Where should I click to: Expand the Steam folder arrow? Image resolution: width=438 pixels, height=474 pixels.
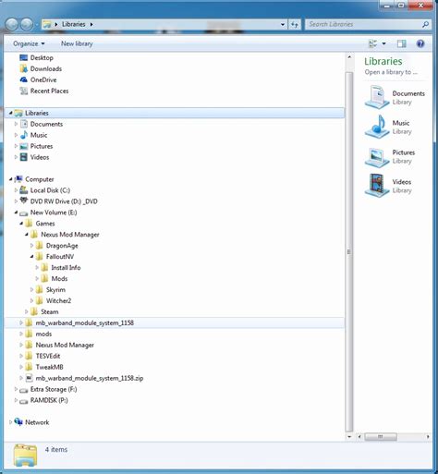click(27, 311)
